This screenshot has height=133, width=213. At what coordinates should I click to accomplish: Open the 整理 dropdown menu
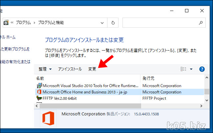[45, 69]
